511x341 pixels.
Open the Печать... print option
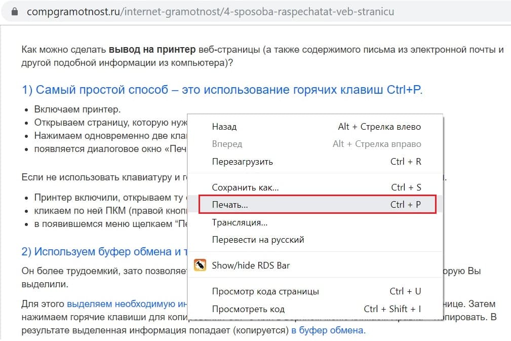click(x=230, y=205)
